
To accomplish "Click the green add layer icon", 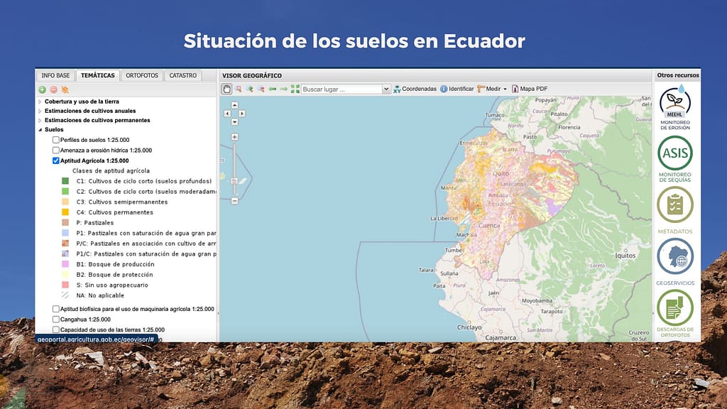I will click(x=43, y=89).
